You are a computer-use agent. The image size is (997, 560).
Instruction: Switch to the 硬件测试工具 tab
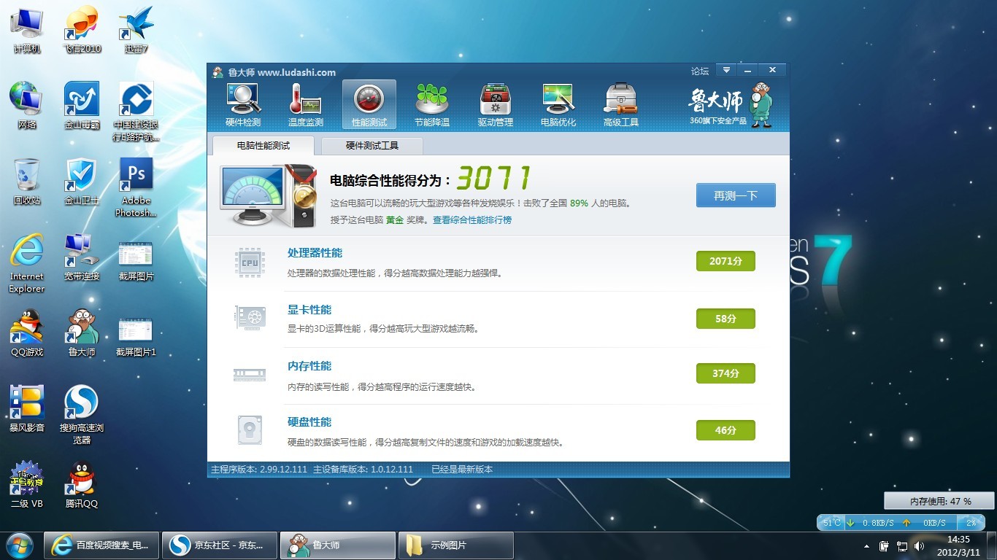tap(372, 146)
